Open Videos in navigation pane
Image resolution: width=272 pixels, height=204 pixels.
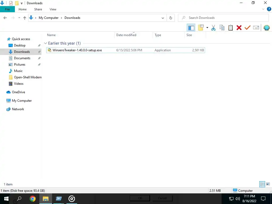click(x=19, y=84)
